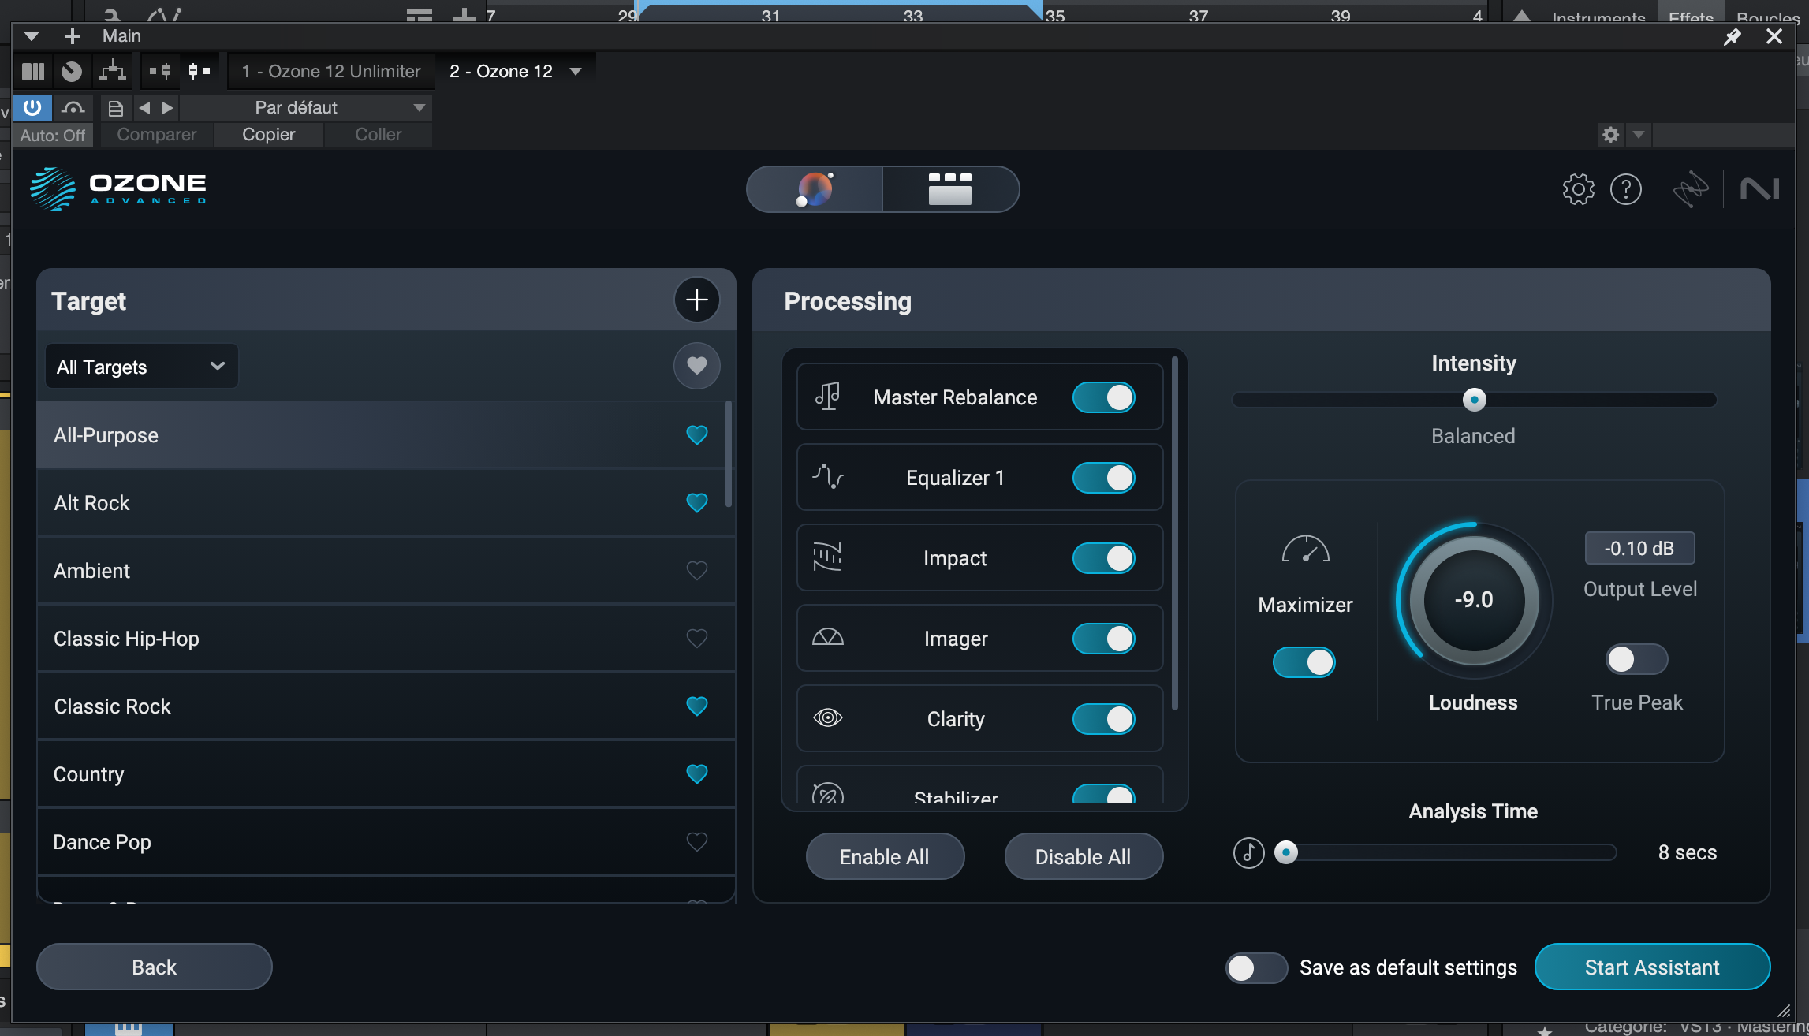This screenshot has width=1809, height=1036.
Task: Show favorite targets with heart filter
Action: click(696, 366)
